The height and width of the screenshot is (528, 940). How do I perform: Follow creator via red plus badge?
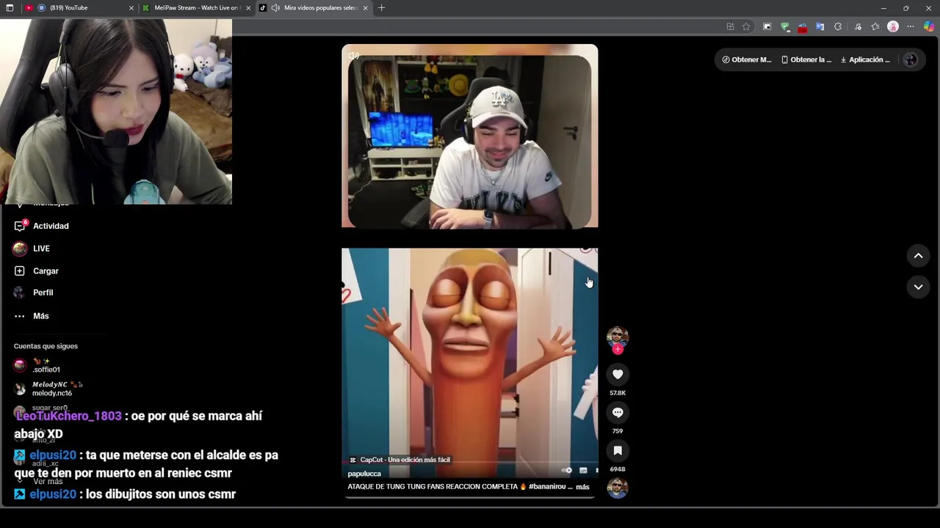(618, 350)
